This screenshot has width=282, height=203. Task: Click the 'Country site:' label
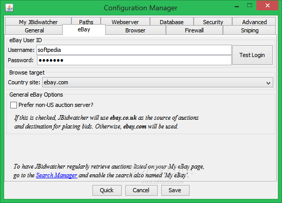pos(24,82)
